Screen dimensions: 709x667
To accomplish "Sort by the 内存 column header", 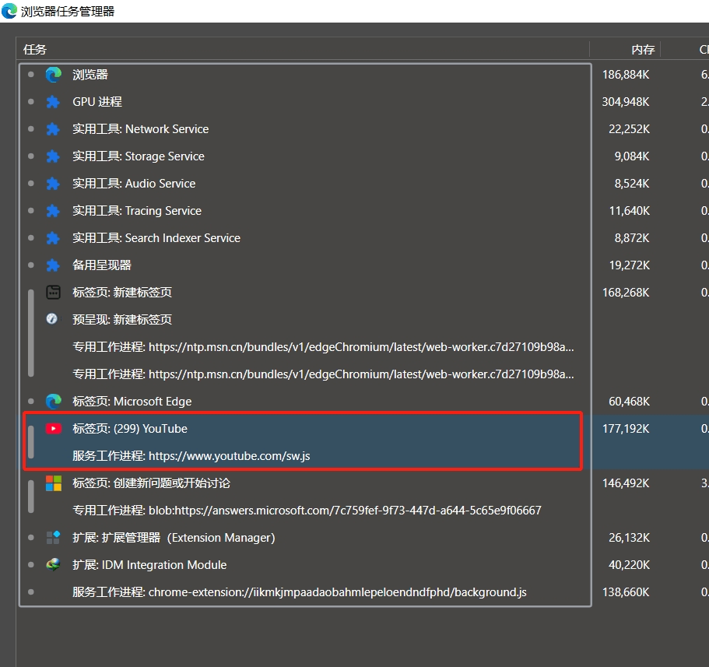I will coord(626,49).
